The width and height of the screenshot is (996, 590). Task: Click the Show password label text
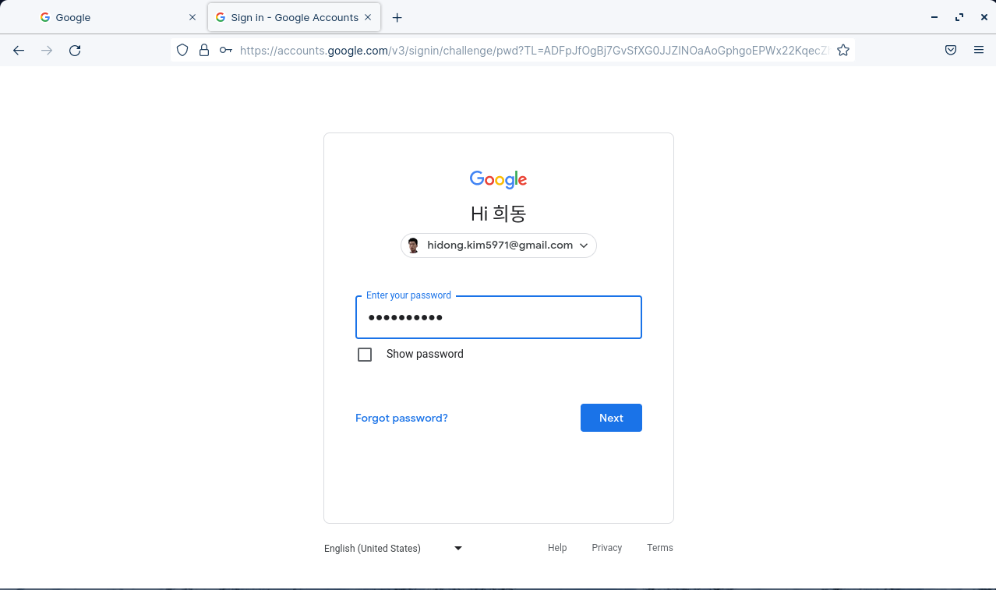click(x=425, y=354)
